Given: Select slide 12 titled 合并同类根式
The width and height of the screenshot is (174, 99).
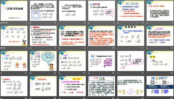Looking at the screenshot, I should click(x=160, y=36).
